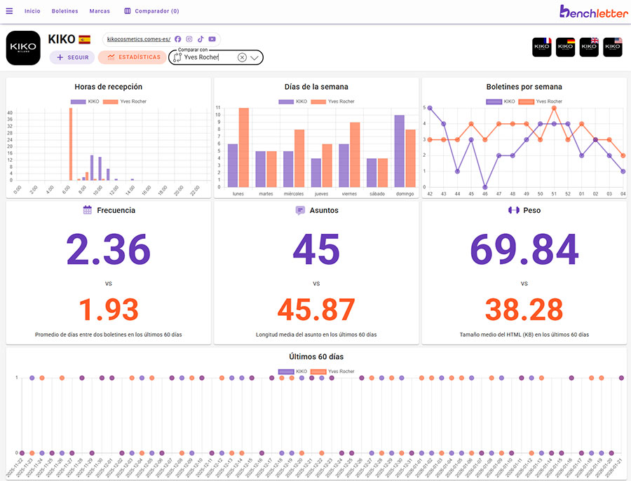The width and height of the screenshot is (631, 481).
Task: Expand the Comparar con dropdown arrow
Action: click(x=255, y=58)
